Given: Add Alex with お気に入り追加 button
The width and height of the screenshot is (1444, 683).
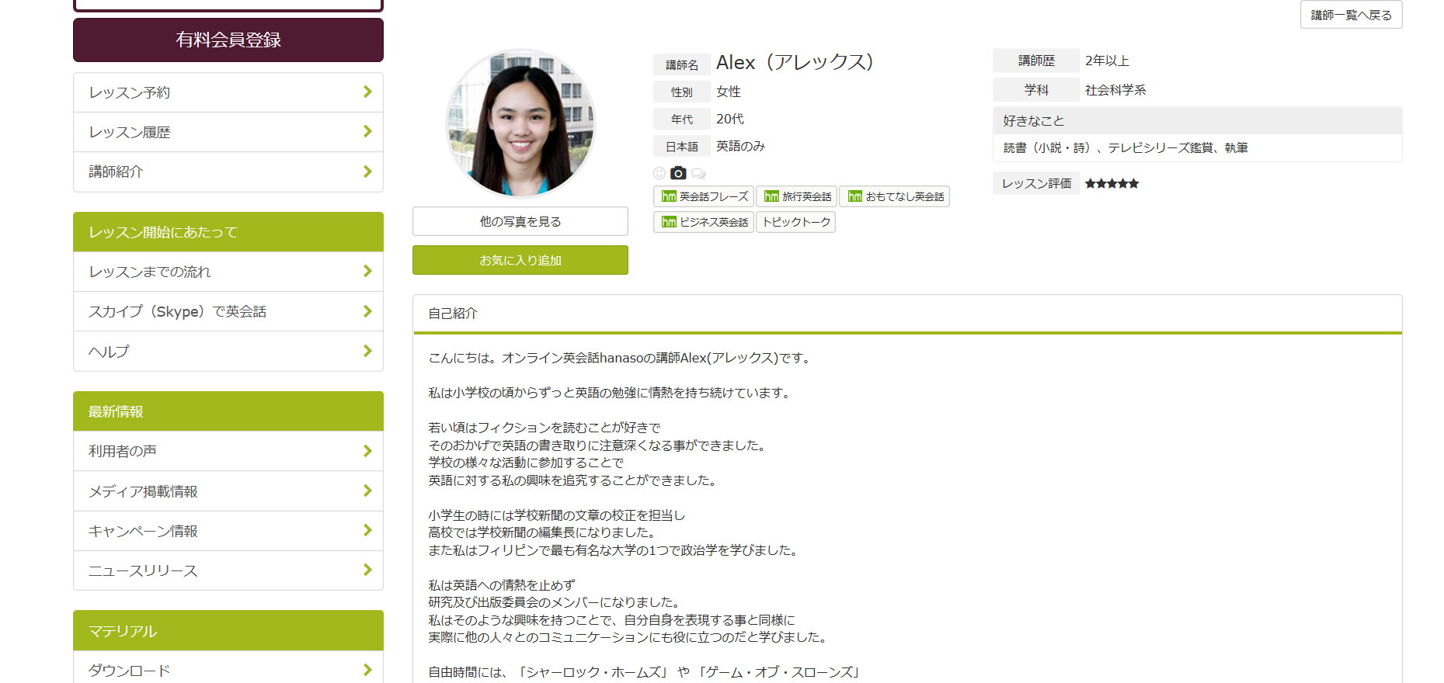Looking at the screenshot, I should pyautogui.click(x=520, y=260).
